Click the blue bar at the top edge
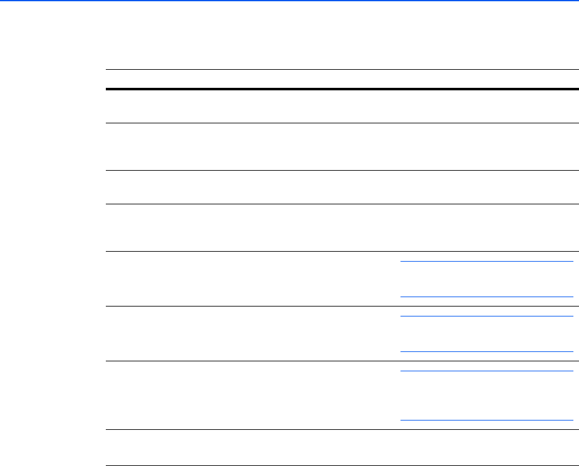The image size is (579, 466). (x=289, y=1)
